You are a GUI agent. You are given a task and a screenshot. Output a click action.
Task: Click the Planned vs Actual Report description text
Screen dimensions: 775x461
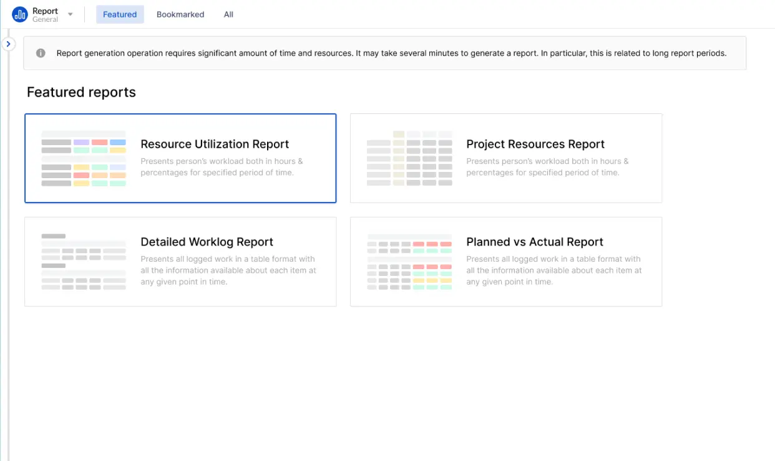[554, 270]
